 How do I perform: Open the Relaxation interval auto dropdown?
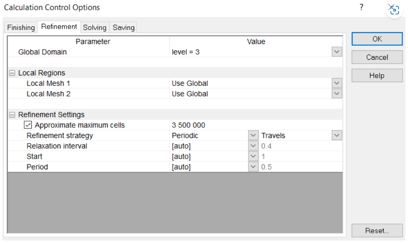[x=253, y=146]
